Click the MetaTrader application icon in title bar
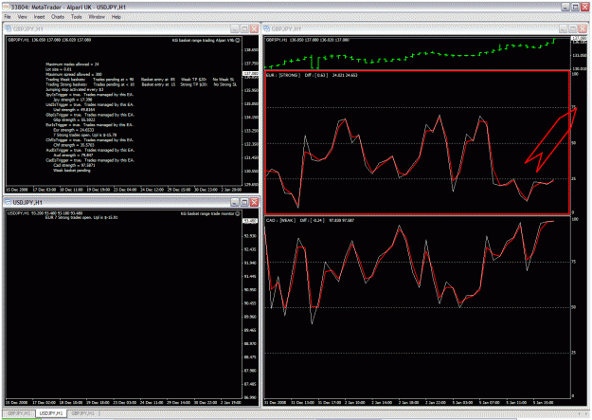The height and width of the screenshot is (420, 592). (x=6, y=7)
